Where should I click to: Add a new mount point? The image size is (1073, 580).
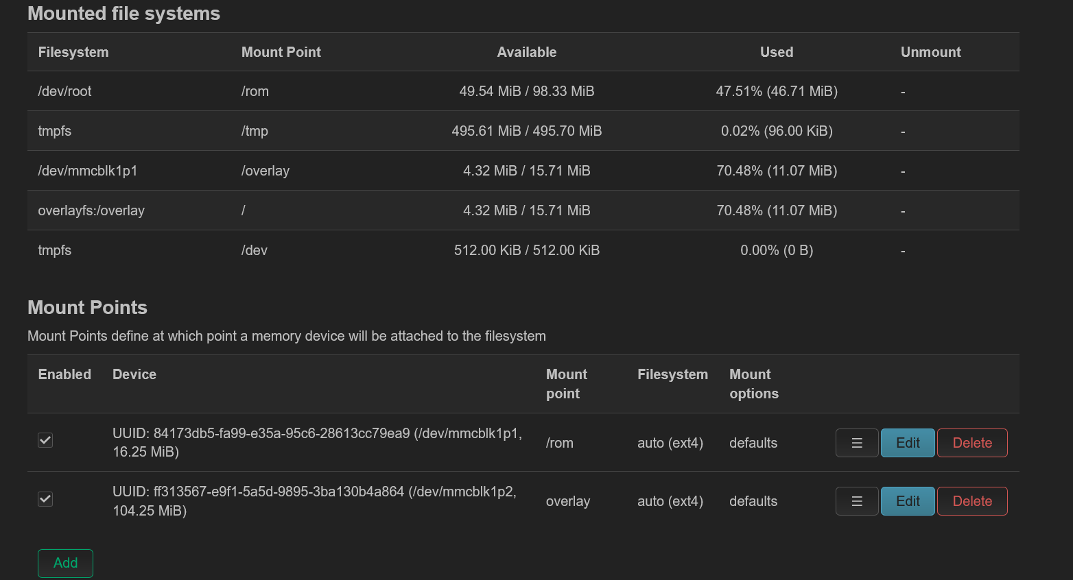(65, 563)
